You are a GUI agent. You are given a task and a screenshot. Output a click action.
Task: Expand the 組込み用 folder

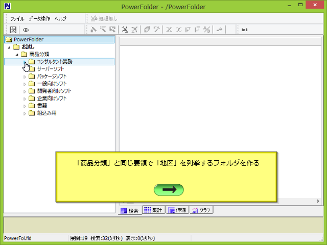(25, 113)
